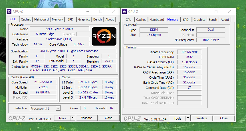The height and width of the screenshot is (131, 246).
Task: Open the Caches tab in the left CPU-Z window
Action: 26,19
